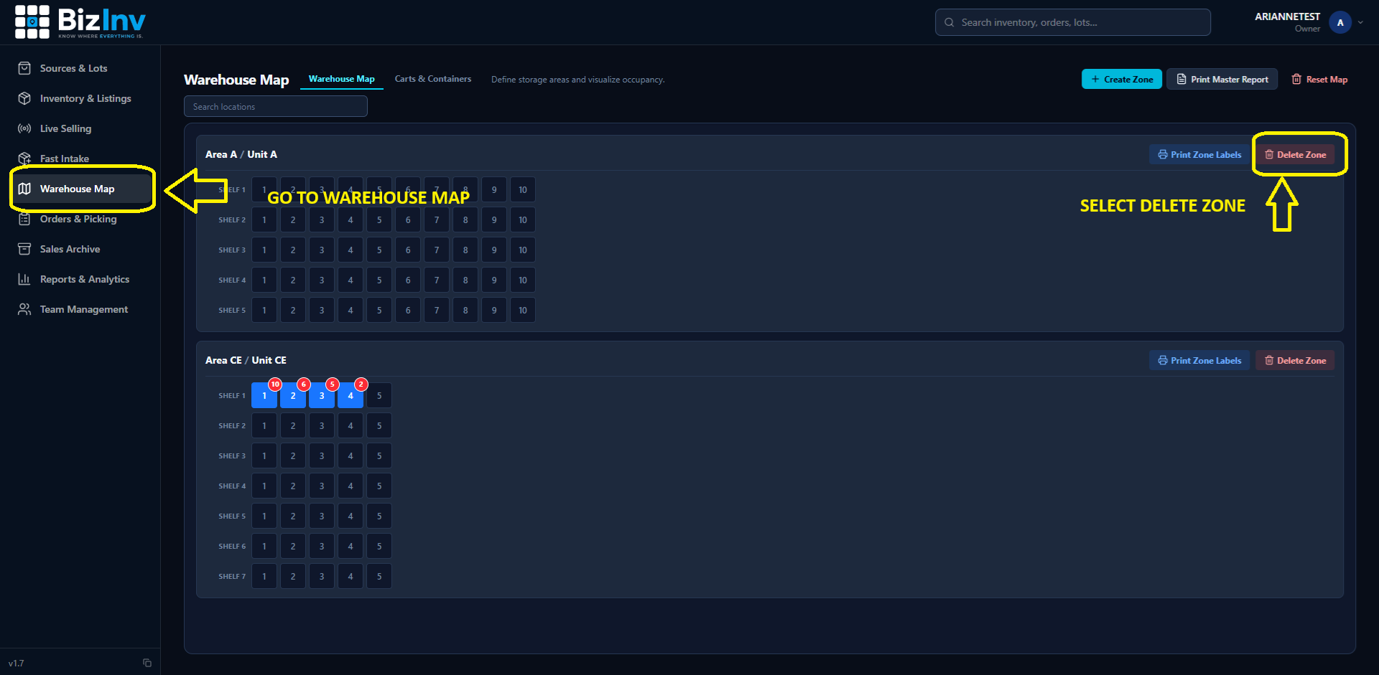Print zone labels for Area CE
Viewport: 1379px width, 675px height.
click(1199, 360)
